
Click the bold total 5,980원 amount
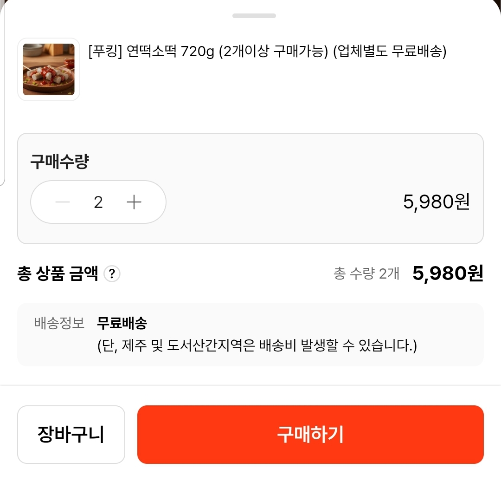point(448,273)
